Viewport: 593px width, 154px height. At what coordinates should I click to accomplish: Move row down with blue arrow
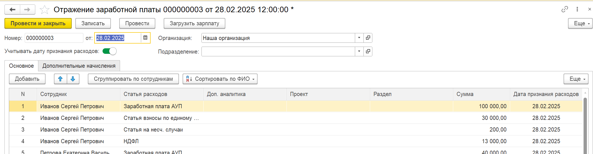click(x=73, y=79)
